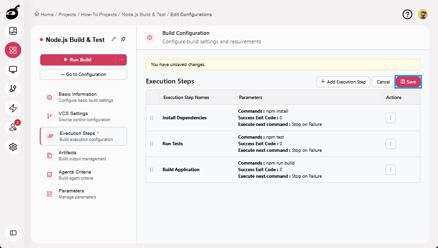This screenshot has height=248, width=438.
Task: Save the execution steps changes
Action: tap(408, 82)
